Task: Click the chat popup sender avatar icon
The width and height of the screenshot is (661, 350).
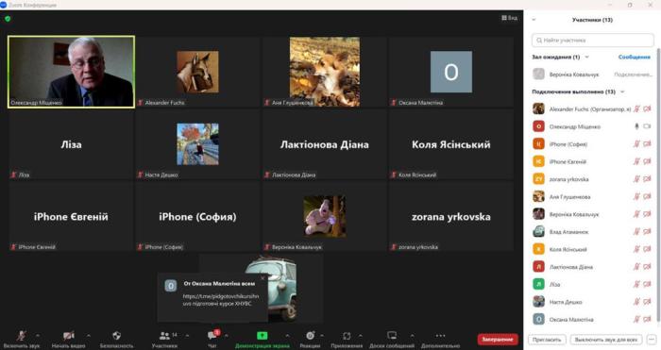Action: tap(171, 286)
